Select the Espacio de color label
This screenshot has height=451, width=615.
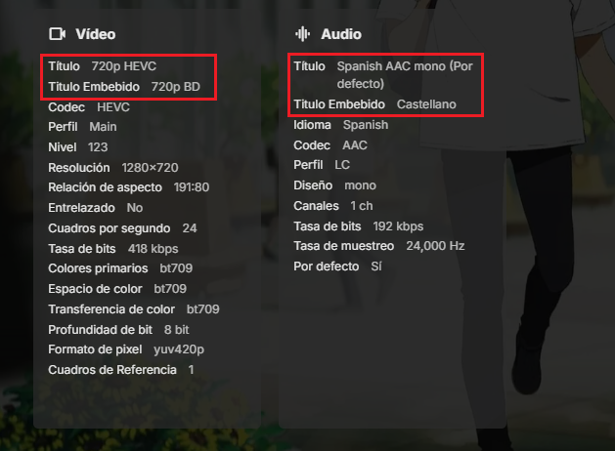tap(94, 289)
